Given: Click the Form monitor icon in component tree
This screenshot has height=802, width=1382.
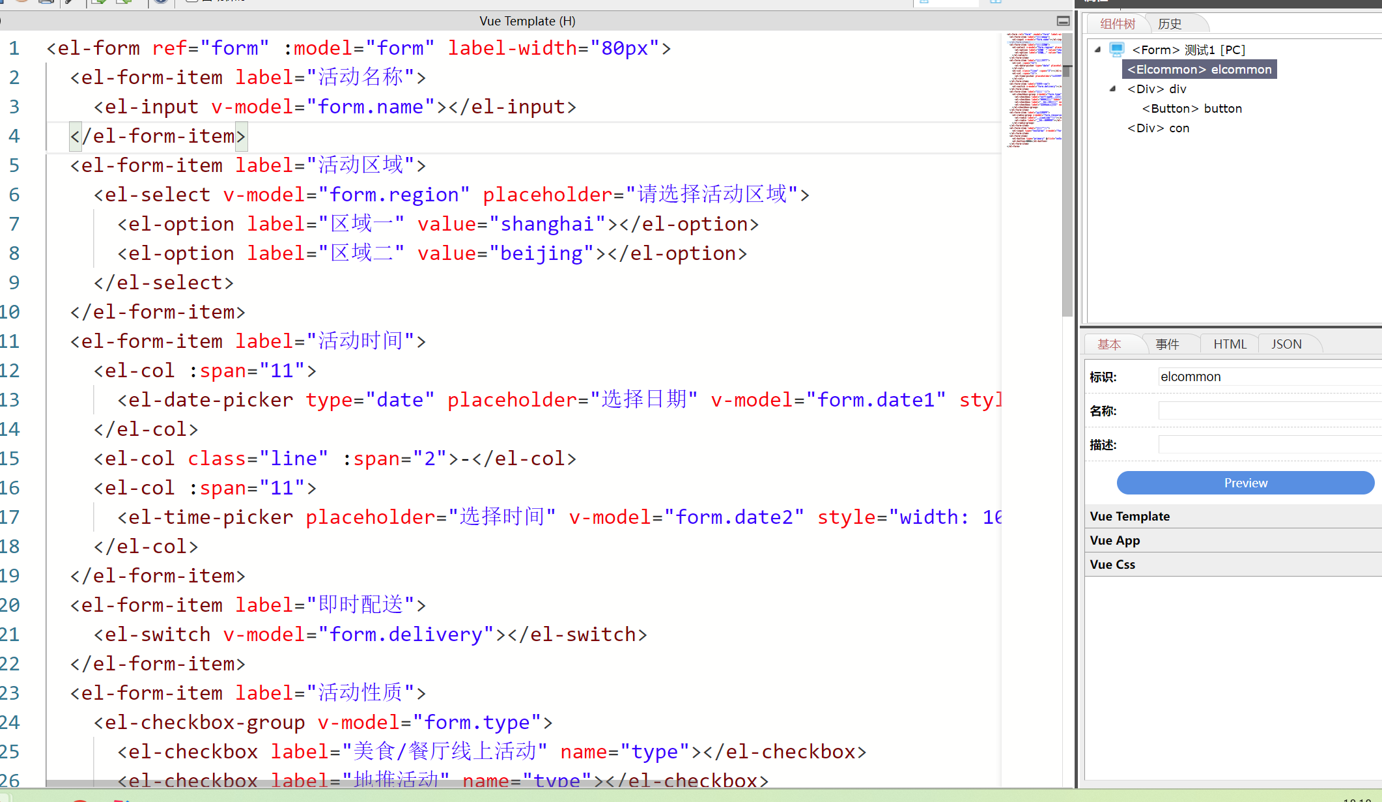Looking at the screenshot, I should pos(1117,50).
